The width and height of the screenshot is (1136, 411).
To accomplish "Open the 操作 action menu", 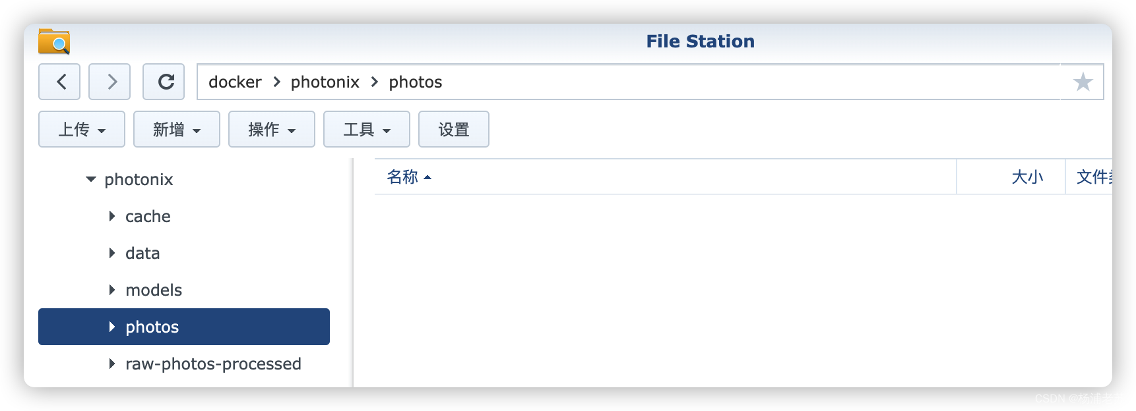I will pyautogui.click(x=271, y=129).
